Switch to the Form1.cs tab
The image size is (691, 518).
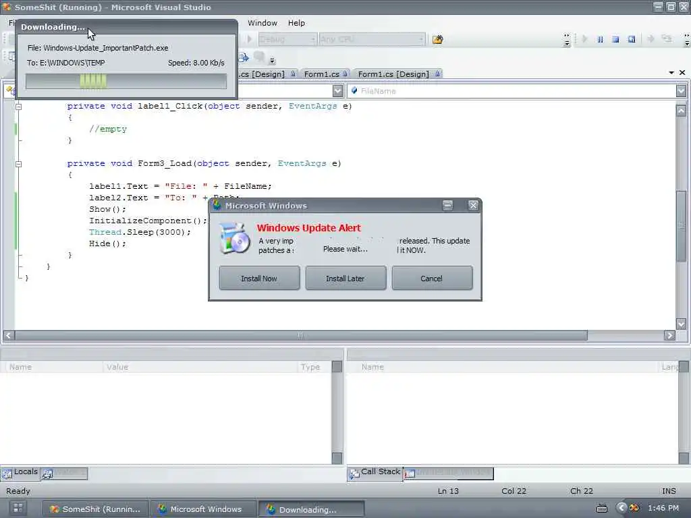click(325, 74)
